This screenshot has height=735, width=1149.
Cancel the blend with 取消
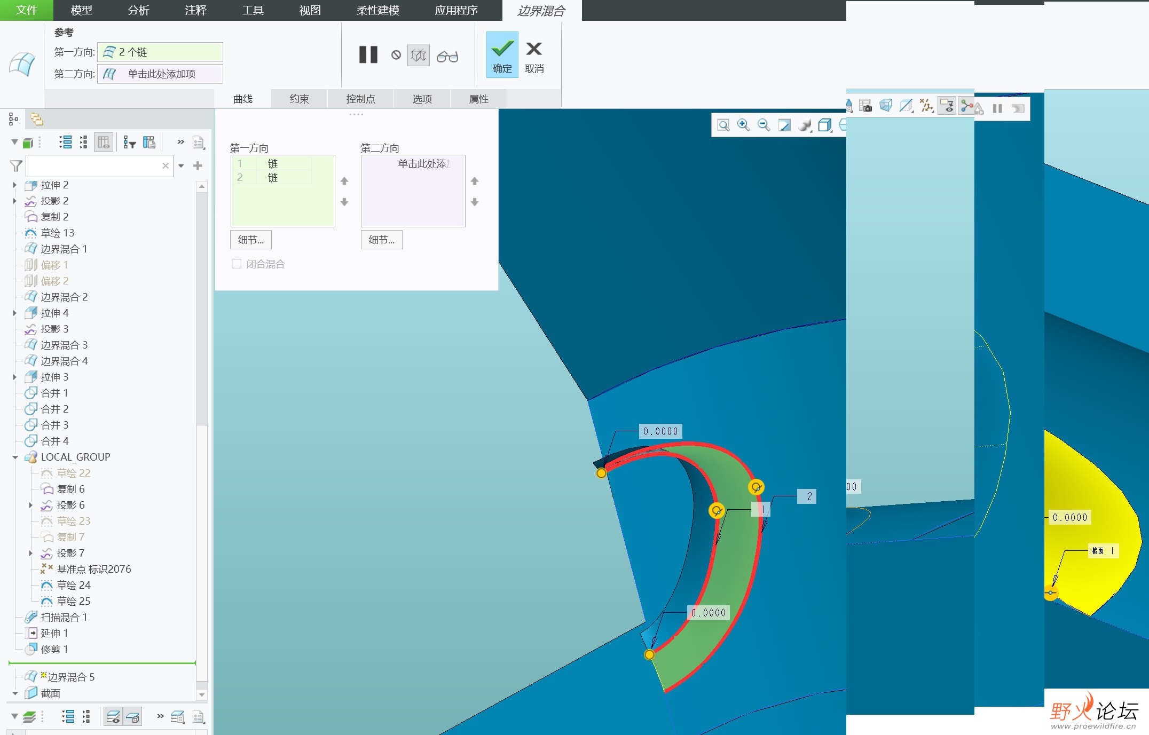pyautogui.click(x=534, y=58)
